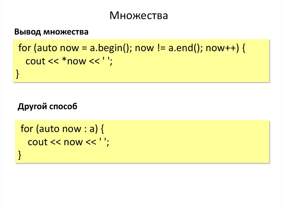This screenshot has height=211, width=282.
Task: Click the "!=" operator in first loop
Action: point(160,48)
